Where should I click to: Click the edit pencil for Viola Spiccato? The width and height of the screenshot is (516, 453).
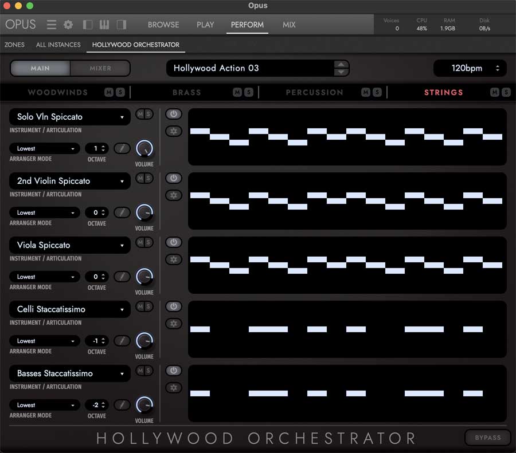(122, 277)
